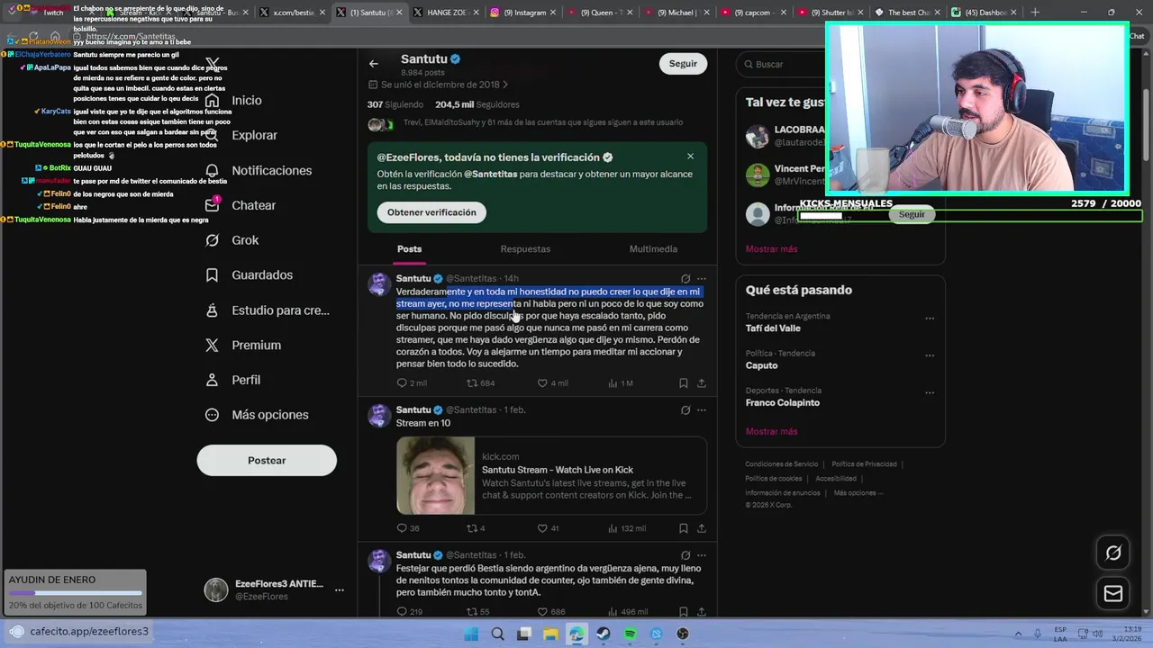Image resolution: width=1153 pixels, height=648 pixels.
Task: Open more options on the 'Festejar' post
Action: [702, 555]
